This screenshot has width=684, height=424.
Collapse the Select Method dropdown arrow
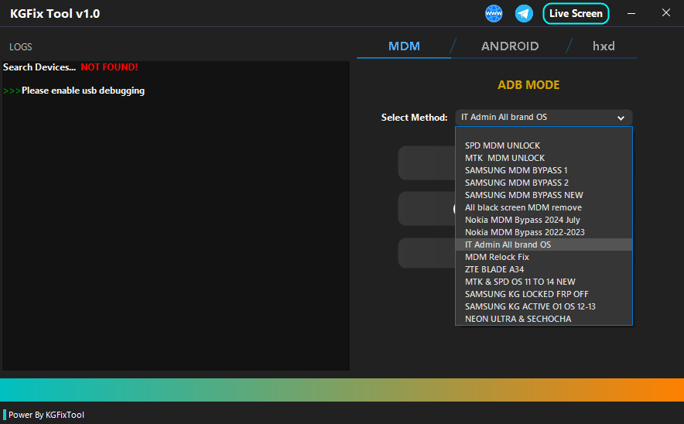tap(621, 118)
